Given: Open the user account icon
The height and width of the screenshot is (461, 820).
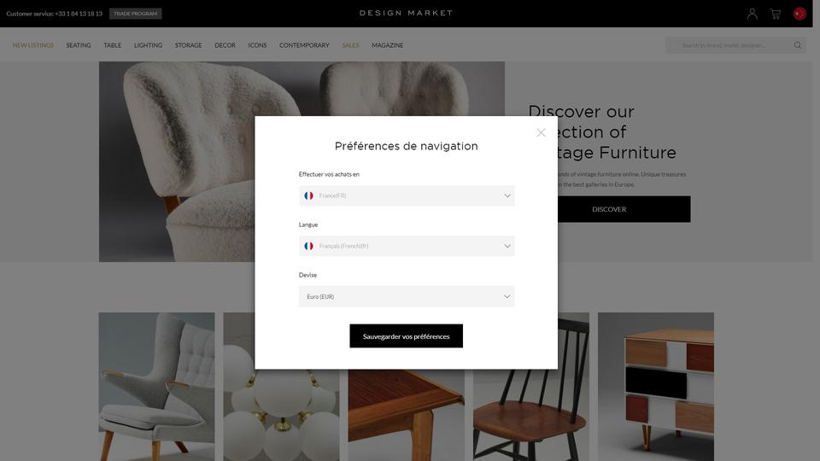Looking at the screenshot, I should coord(752,14).
